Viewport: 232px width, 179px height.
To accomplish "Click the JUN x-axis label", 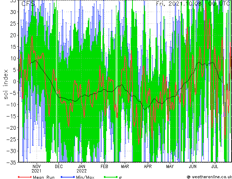I will click(192, 167).
